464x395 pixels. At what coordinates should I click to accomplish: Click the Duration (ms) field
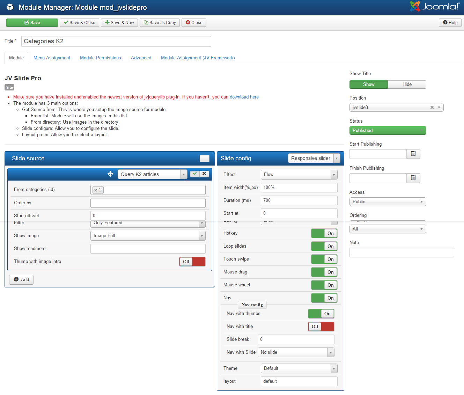coord(299,200)
